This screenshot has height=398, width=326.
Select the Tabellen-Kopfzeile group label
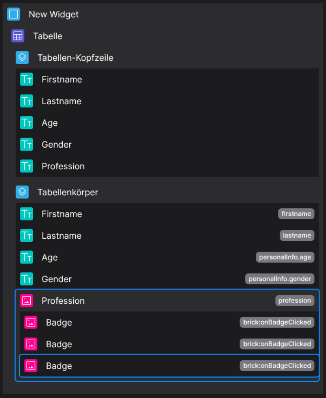pyautogui.click(x=75, y=58)
